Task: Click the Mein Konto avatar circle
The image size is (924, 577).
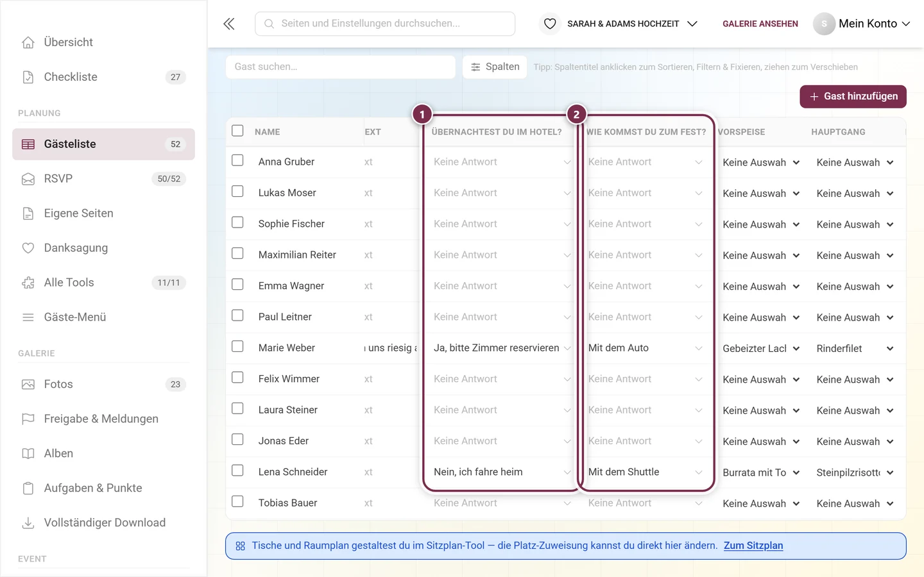Action: pyautogui.click(x=824, y=24)
